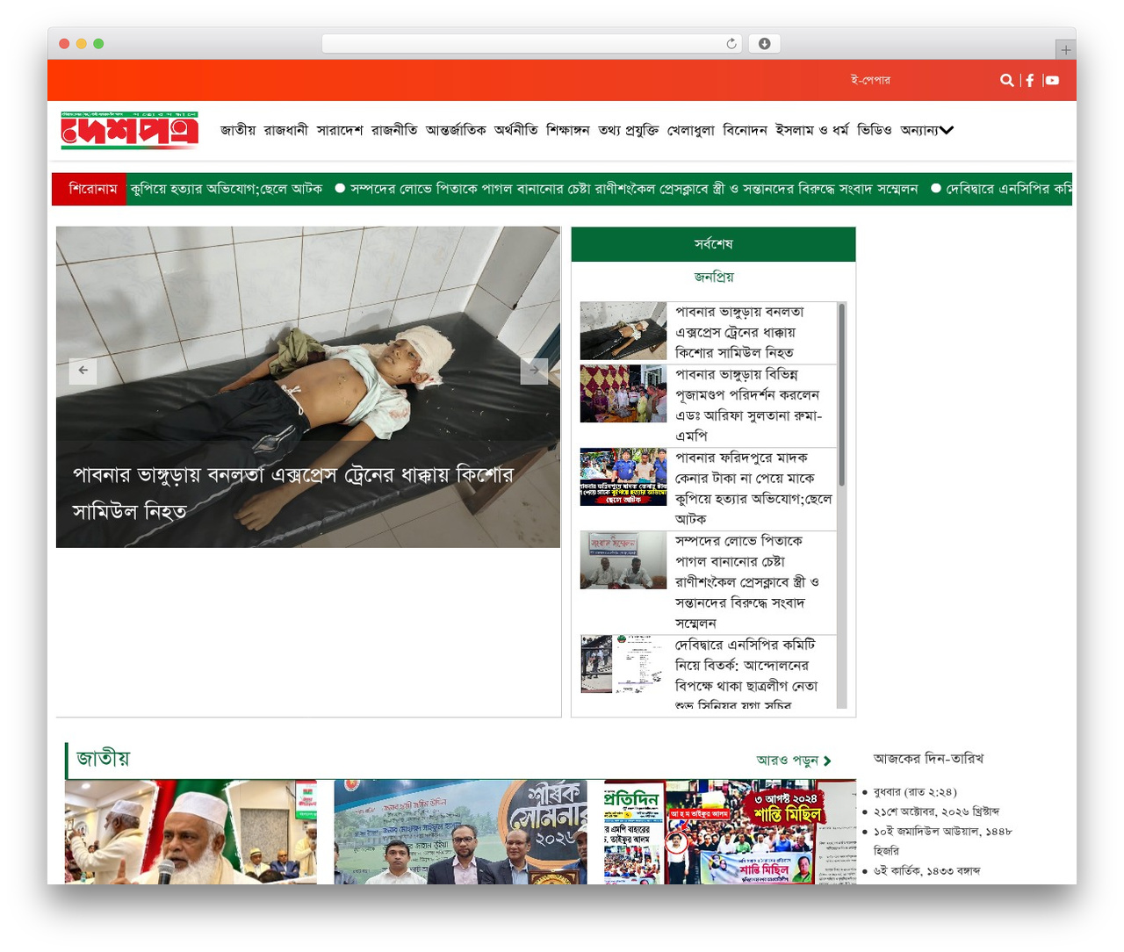Open sidebar story about পূজামণ্ডপ পরিদর্শন
Image resolution: width=1124 pixels, height=952 pixels.
pyautogui.click(x=748, y=405)
